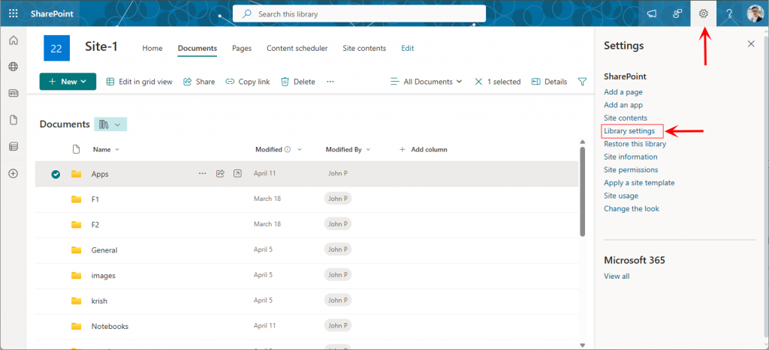769x350 pixels.
Task: Go to the Pages tab
Action: click(x=242, y=48)
